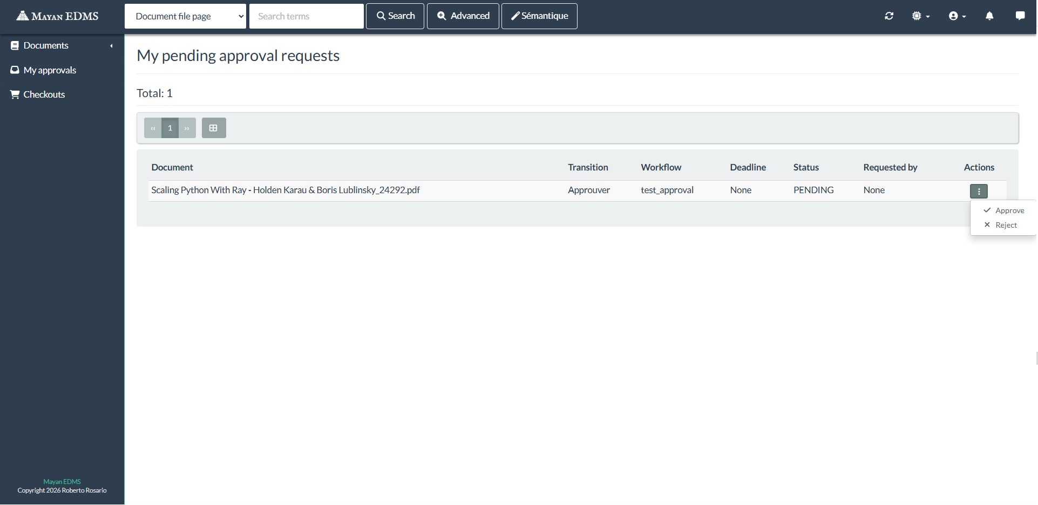Click the My pending approval requests heading
This screenshot has height=505, width=1038.
pyautogui.click(x=238, y=56)
